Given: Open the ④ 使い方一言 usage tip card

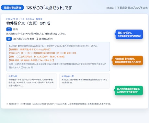Looking at the screenshot, I should tap(85, 81).
